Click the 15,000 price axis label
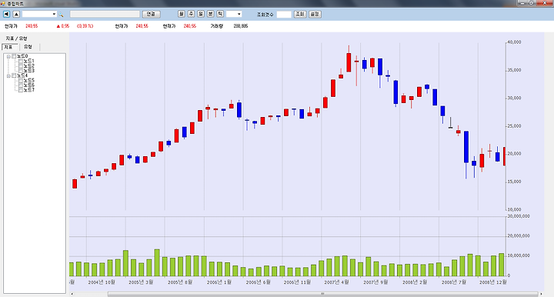Image resolution: width=554 pixels, height=297 pixels. coord(514,182)
